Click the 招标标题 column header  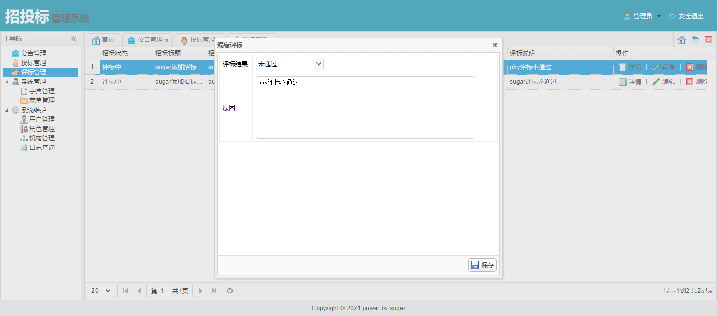coord(180,53)
